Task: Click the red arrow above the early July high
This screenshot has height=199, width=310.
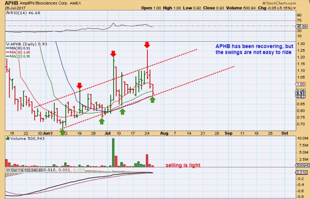Action: coord(113,53)
